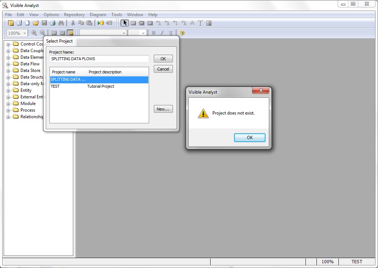This screenshot has width=378, height=268.
Task: Open the Edit menu
Action: pyautogui.click(x=20, y=14)
